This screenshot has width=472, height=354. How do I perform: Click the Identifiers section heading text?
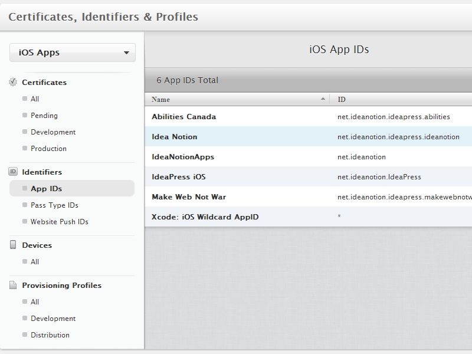[42, 172]
